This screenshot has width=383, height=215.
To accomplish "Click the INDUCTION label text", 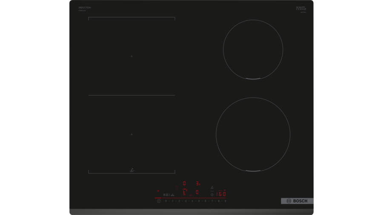I will 85,8.
